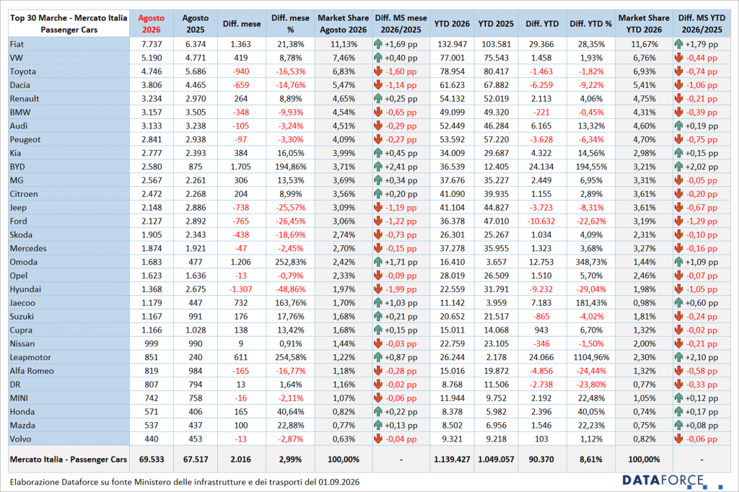The image size is (739, 492).
Task: Click the 'Jaecoo' brand name
Action: pos(22,303)
